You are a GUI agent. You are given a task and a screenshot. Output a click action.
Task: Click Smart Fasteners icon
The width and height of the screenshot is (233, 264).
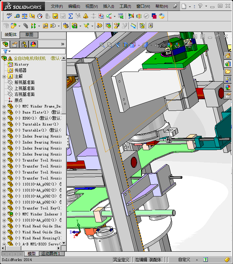pyautogui.click(x=45, y=26)
